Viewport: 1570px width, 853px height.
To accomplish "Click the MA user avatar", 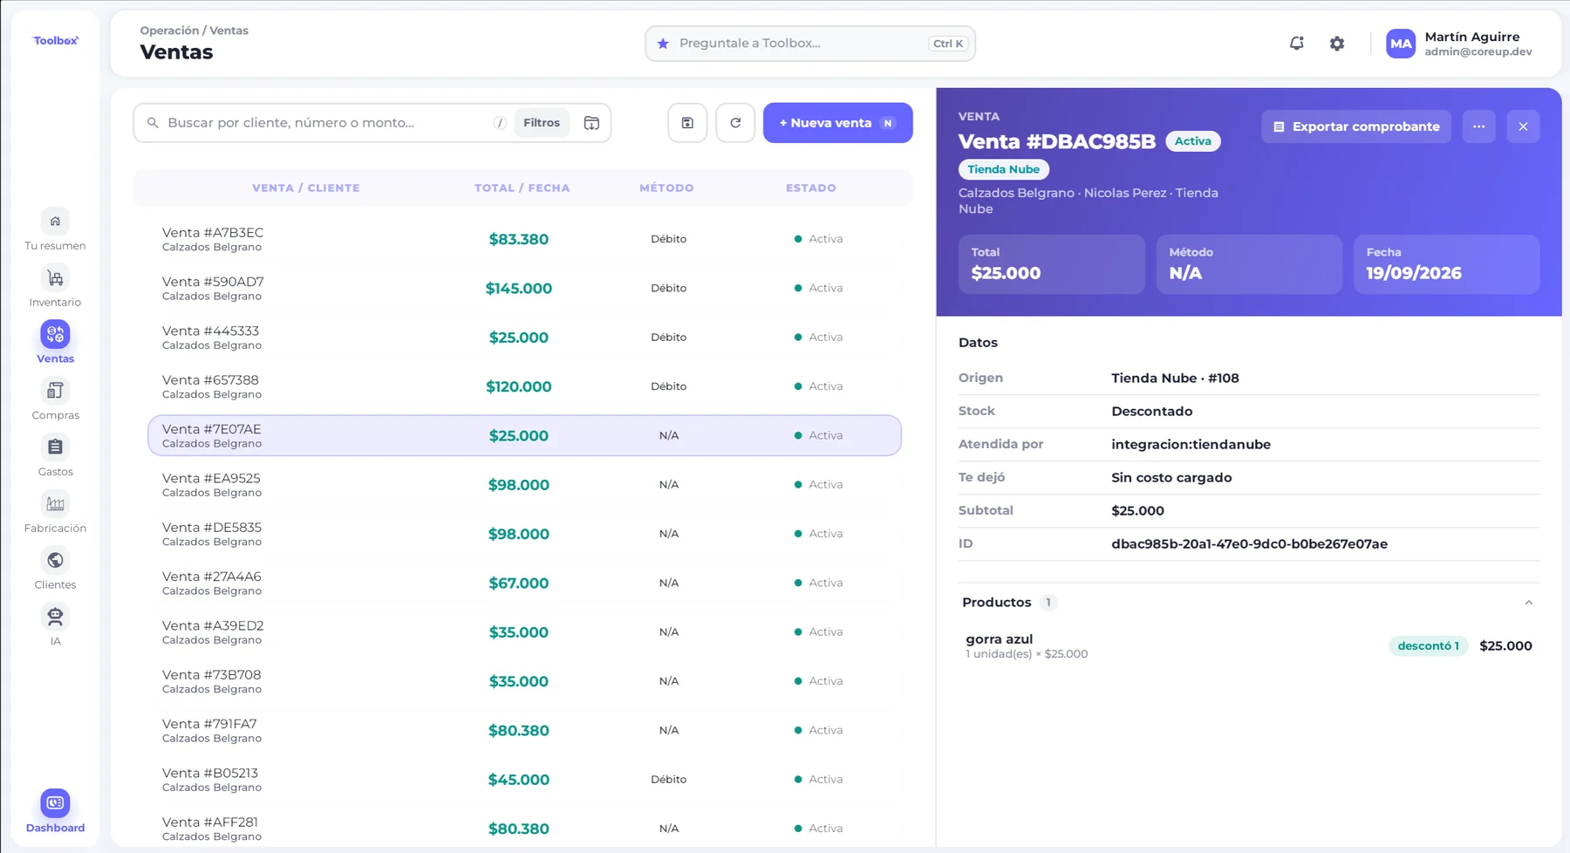I will (x=1401, y=44).
